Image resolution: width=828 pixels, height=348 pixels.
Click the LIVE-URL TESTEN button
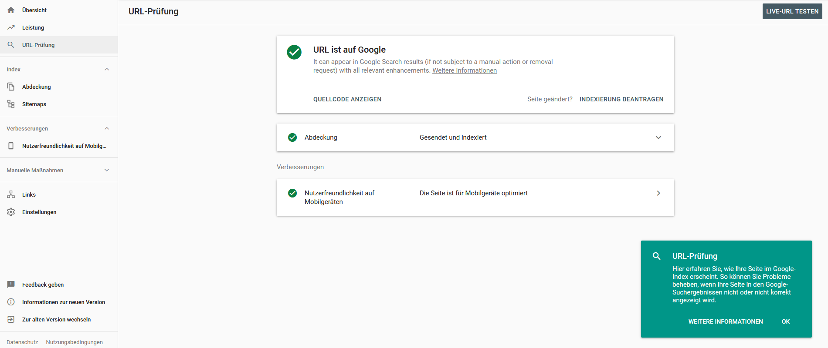[792, 11]
